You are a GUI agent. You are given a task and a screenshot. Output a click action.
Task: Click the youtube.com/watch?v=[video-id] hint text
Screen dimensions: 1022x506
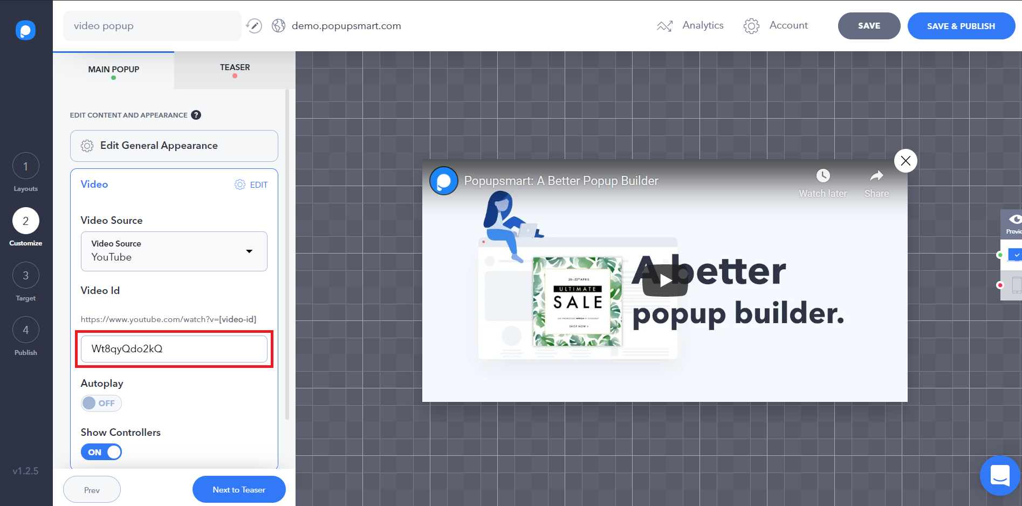(168, 319)
